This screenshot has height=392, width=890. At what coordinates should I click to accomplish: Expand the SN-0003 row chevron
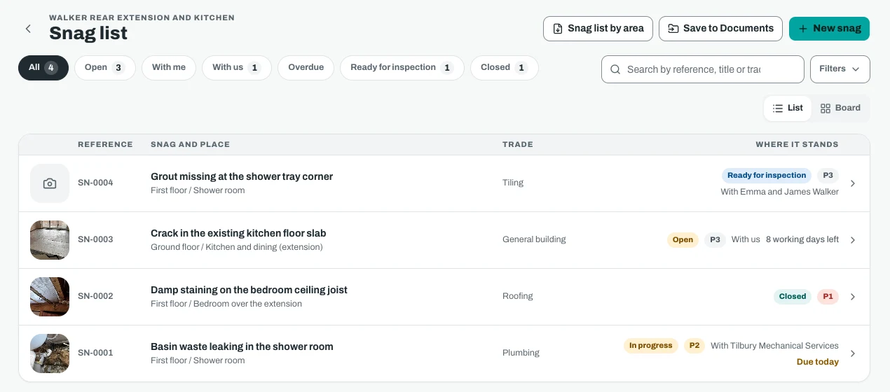pyautogui.click(x=853, y=240)
